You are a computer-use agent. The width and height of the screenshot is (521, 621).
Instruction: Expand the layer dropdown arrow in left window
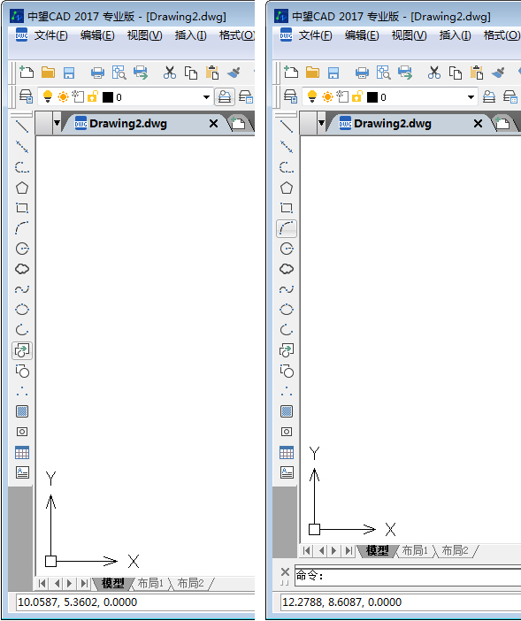206,97
